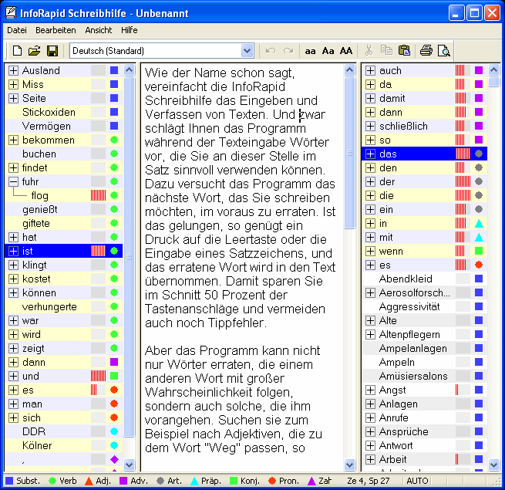The width and height of the screenshot is (505, 490).
Task: Select 'verhungerte' in the left list
Action: (49, 306)
